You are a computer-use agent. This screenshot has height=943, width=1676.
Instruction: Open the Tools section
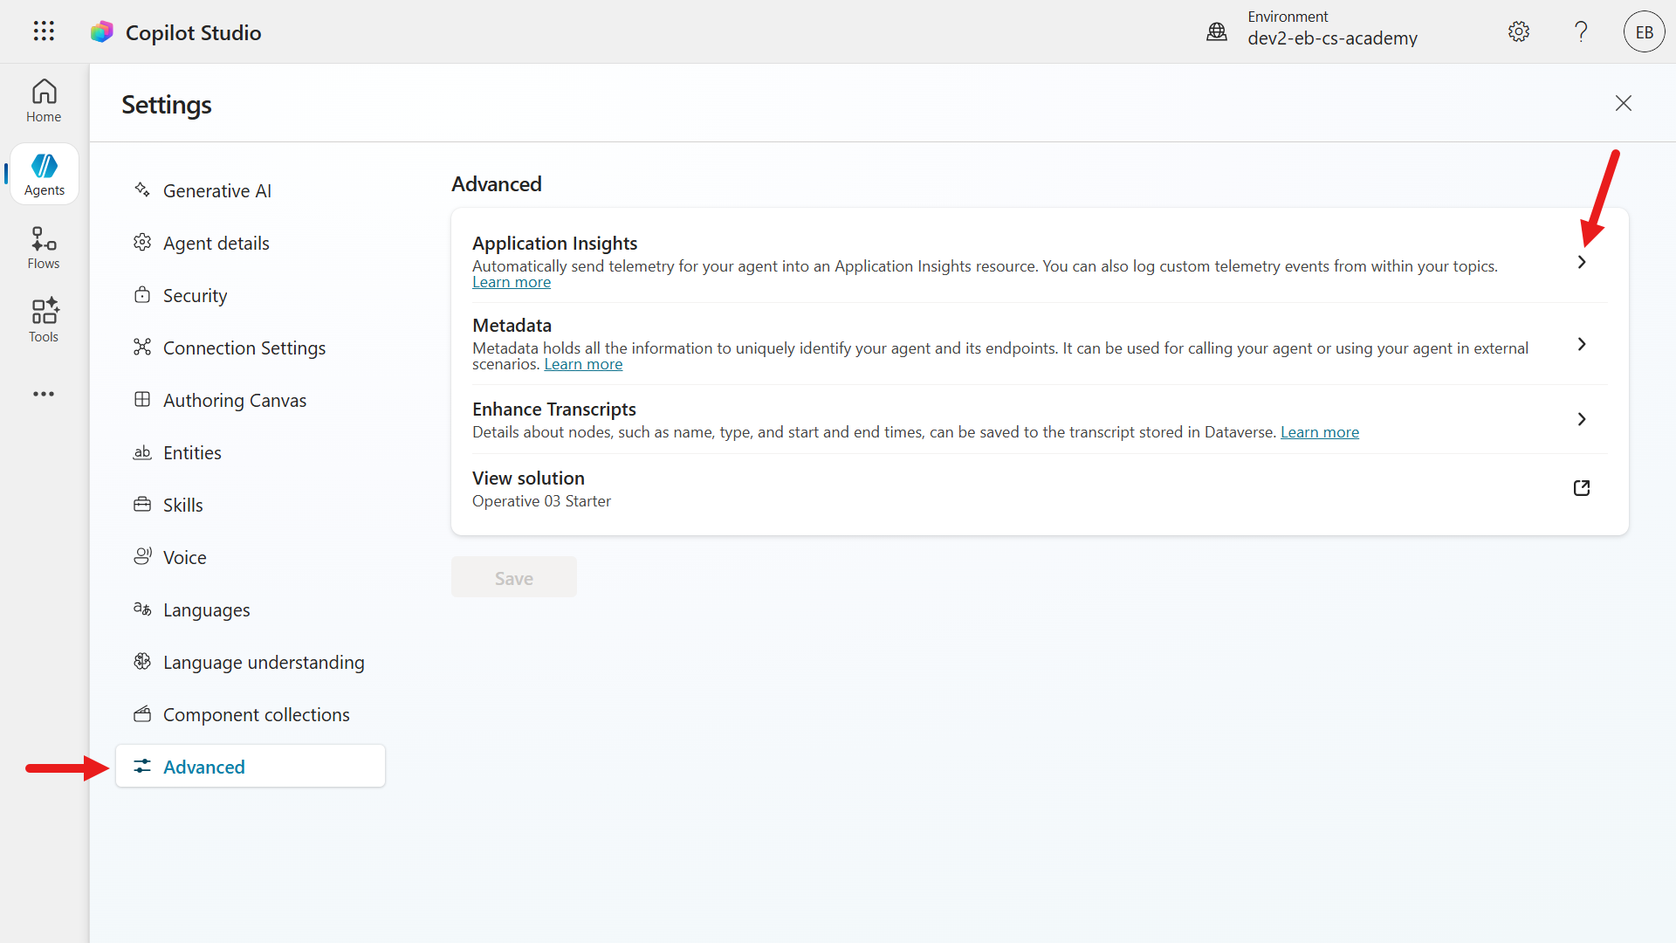click(44, 320)
